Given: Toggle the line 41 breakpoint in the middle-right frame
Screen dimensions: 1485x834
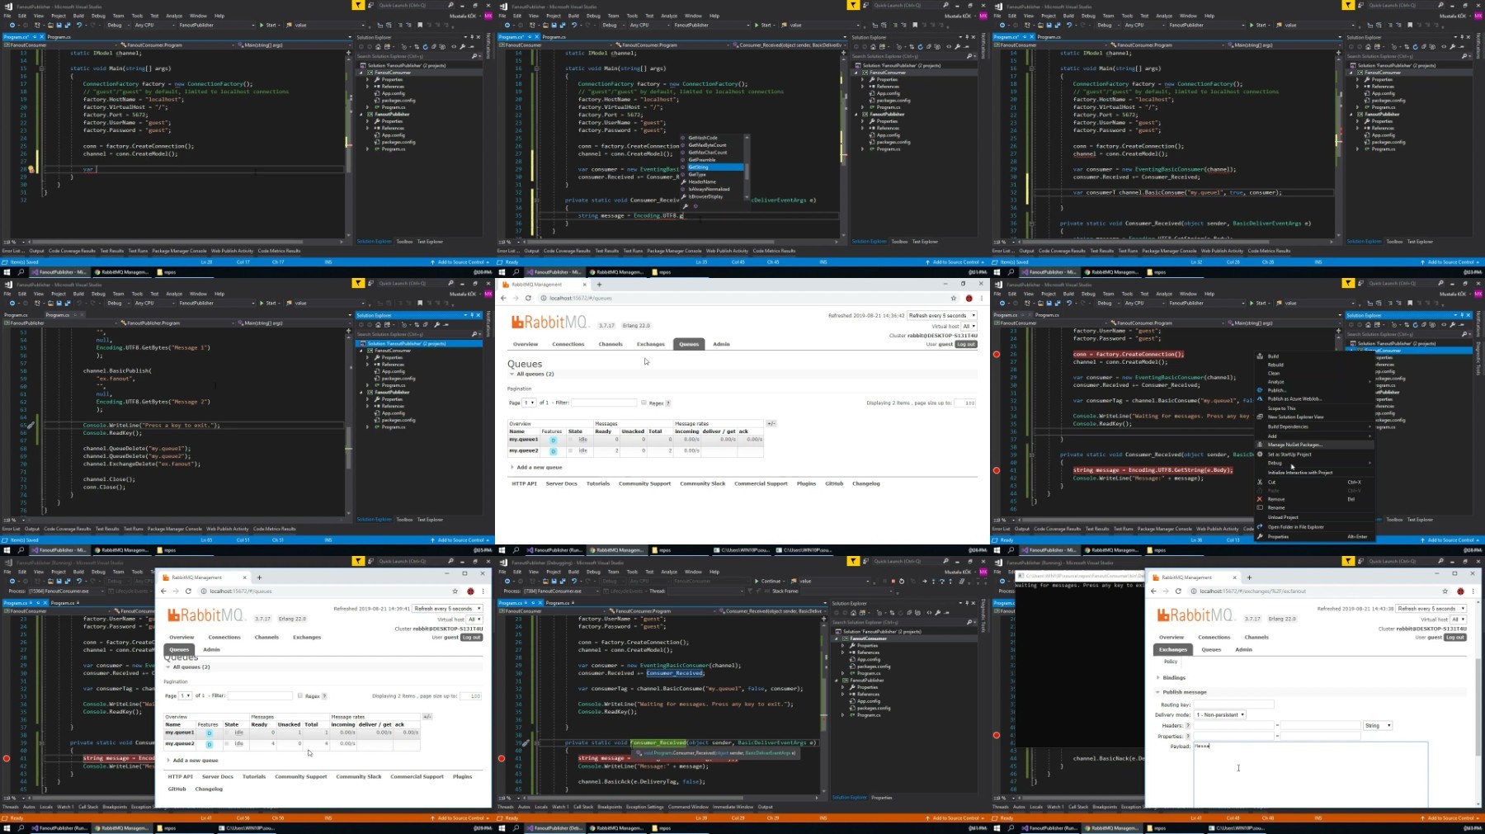Looking at the screenshot, I should [x=996, y=470].
